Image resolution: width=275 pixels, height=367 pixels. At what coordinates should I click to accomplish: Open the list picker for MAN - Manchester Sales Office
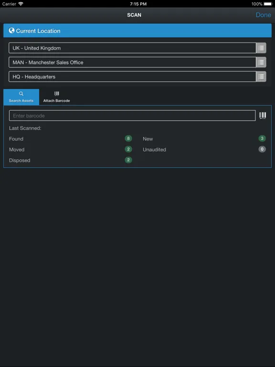point(261,62)
